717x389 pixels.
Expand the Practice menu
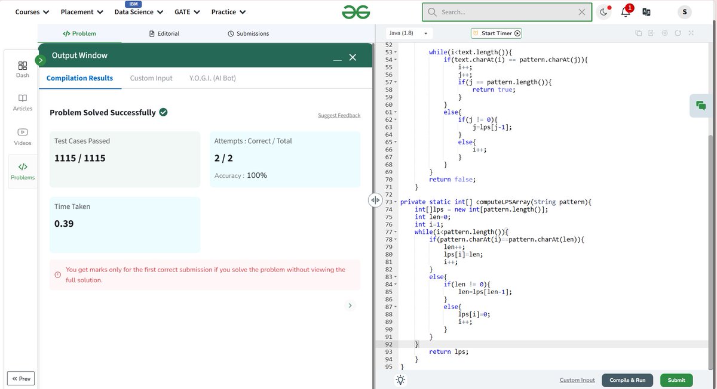click(228, 12)
